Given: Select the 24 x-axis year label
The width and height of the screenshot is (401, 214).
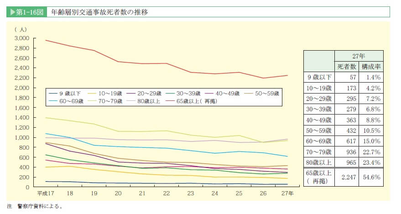Looking at the screenshot, I should (x=215, y=193).
